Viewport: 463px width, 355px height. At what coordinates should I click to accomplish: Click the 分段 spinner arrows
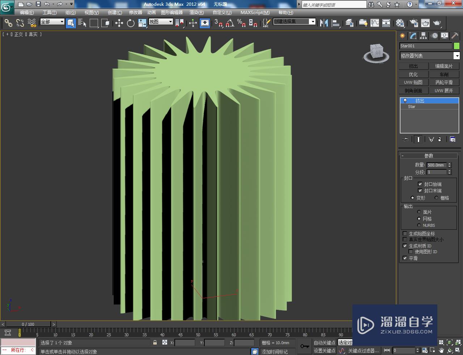(x=449, y=172)
